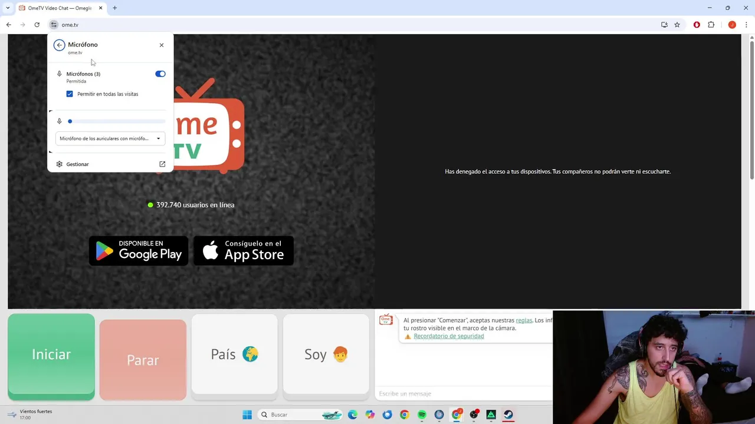Viewport: 755px width, 424px height.
Task: Open the Windows Start menu
Action: click(x=247, y=415)
